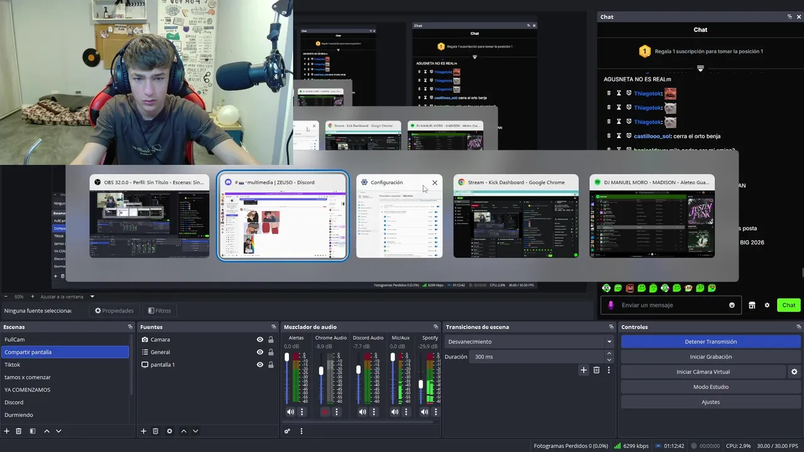Screen dimensions: 804x452
Task: Select the Durmiendo scene
Action: point(65,415)
